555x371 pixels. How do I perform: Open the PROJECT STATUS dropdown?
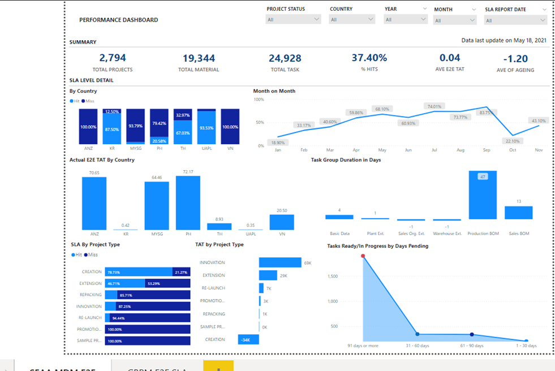[293, 19]
